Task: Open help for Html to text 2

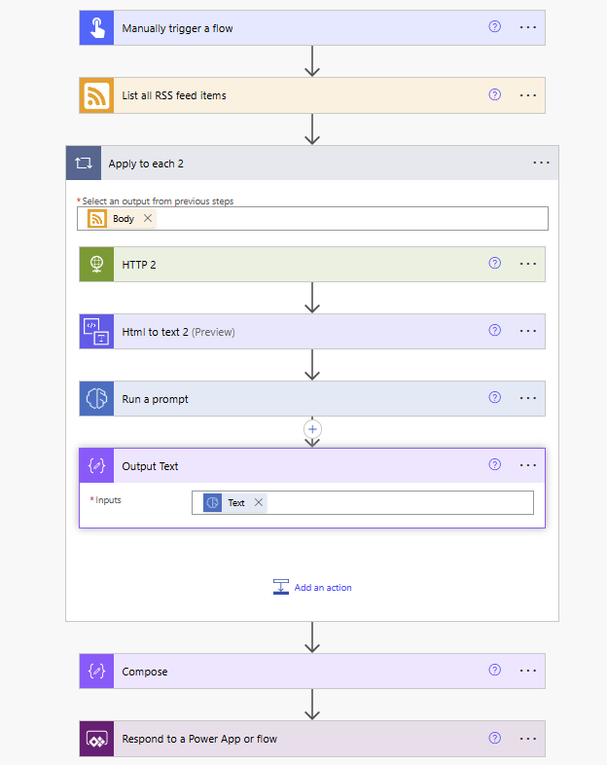Action: (x=494, y=331)
